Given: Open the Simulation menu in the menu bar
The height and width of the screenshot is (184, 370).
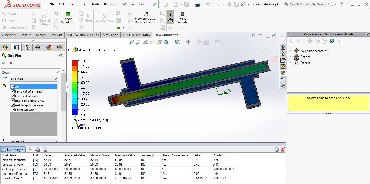Looking at the screenshot, I should [111, 4].
